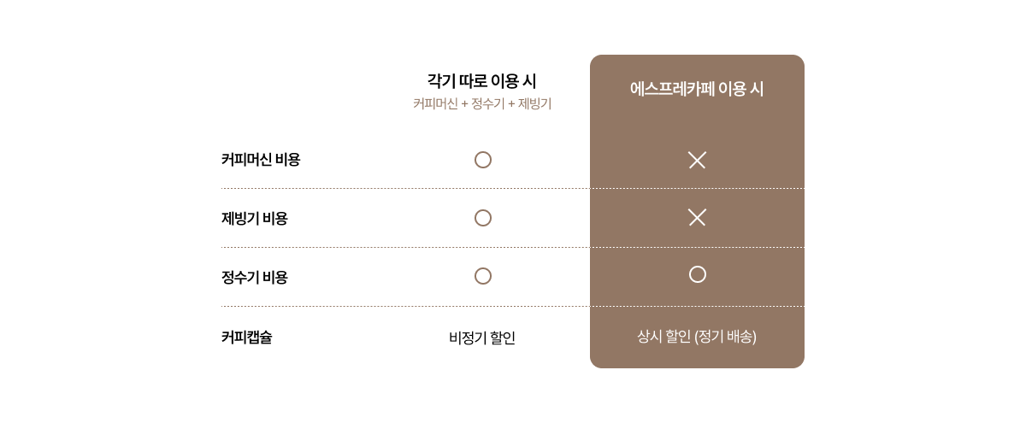Screen dimensions: 1026x423
Task: Select the 각기 따로 이용 시 heading
Action: pyautogui.click(x=482, y=81)
